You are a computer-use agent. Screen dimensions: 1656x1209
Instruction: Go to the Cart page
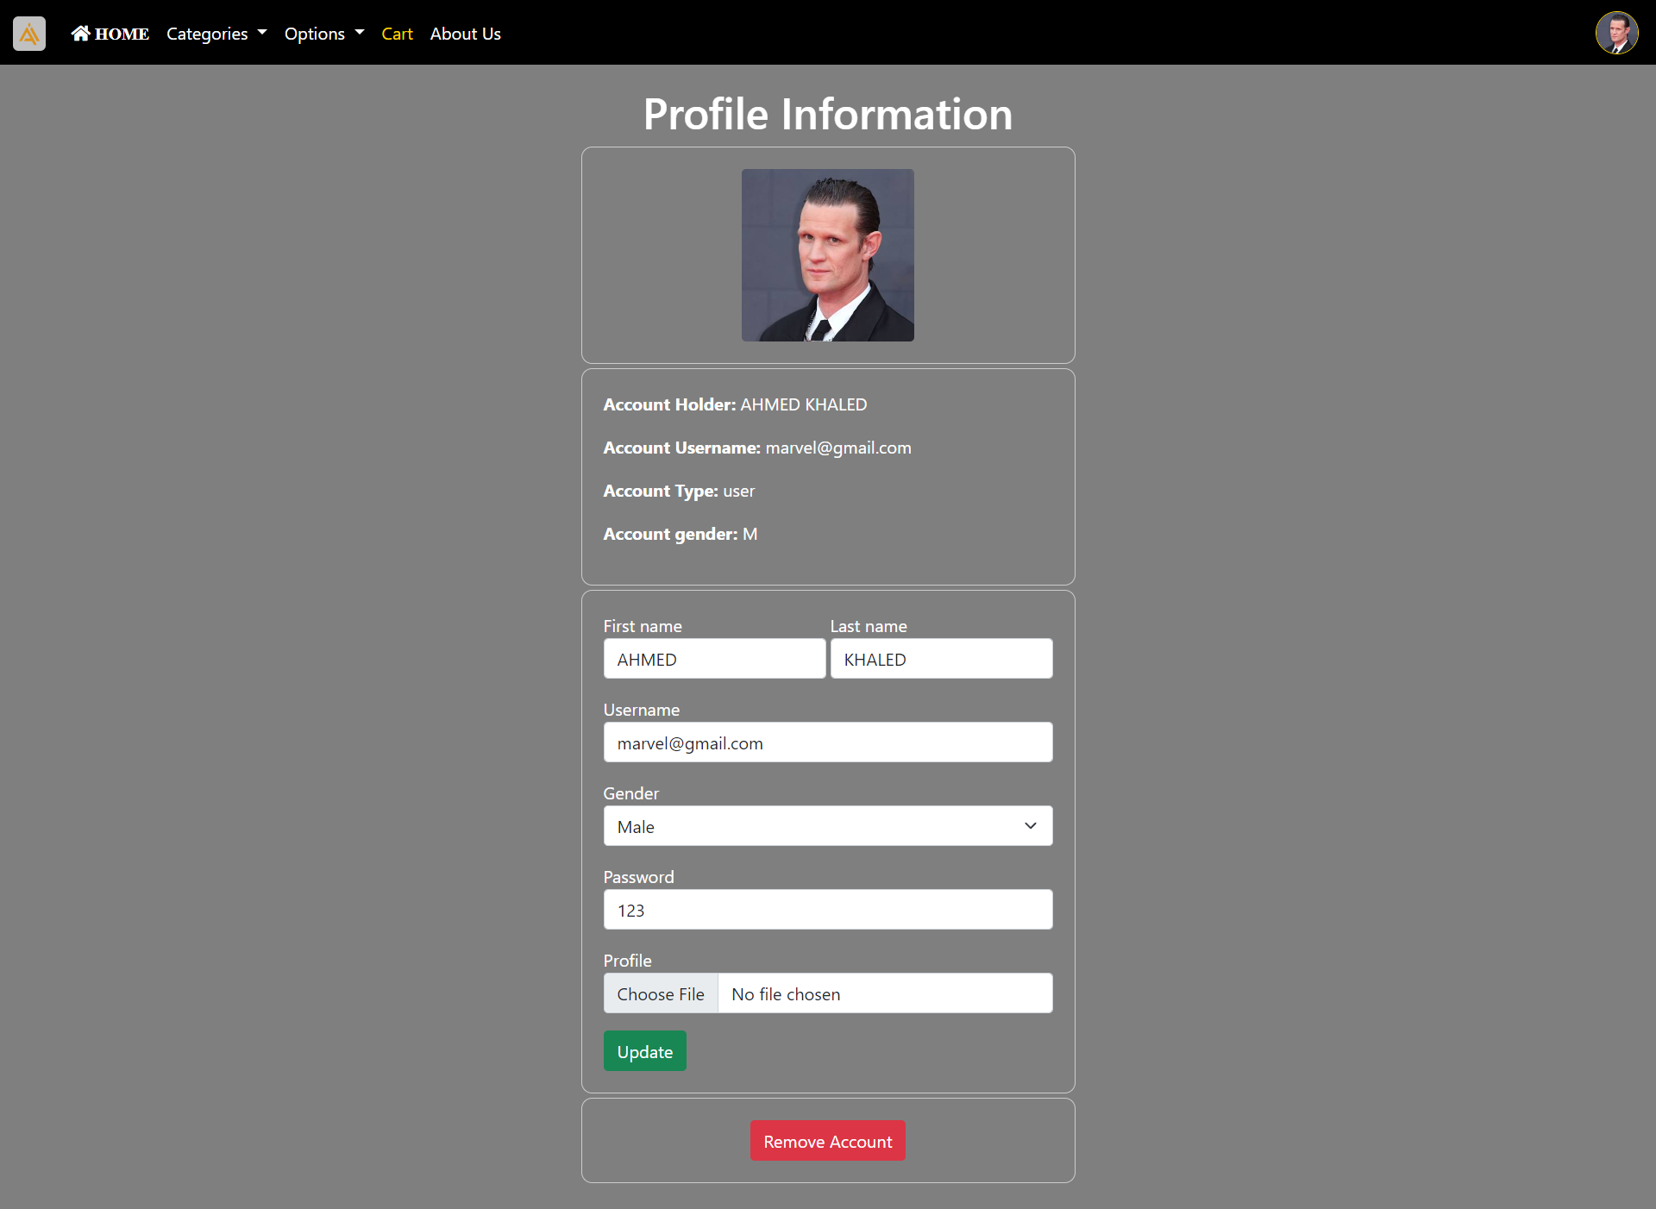[397, 34]
